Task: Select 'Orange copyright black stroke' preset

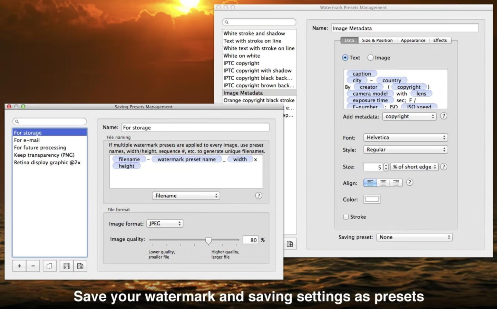Action: pos(259,100)
